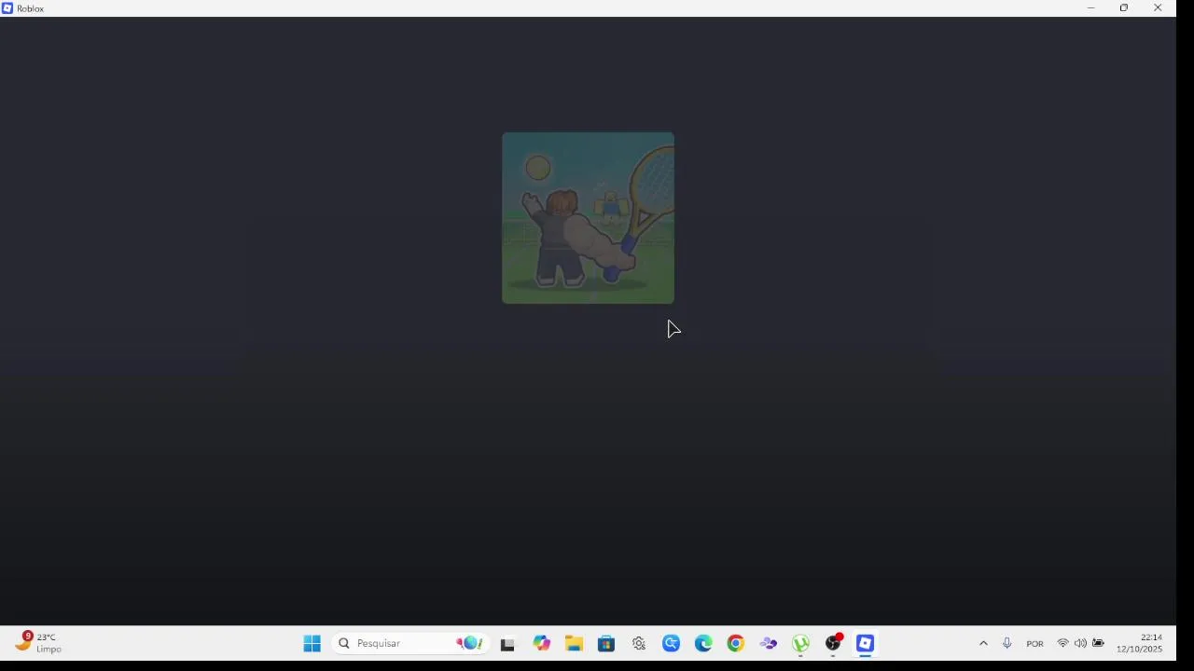The height and width of the screenshot is (671, 1194).
Task: Click the Roblox title bar logo
Action: click(7, 8)
